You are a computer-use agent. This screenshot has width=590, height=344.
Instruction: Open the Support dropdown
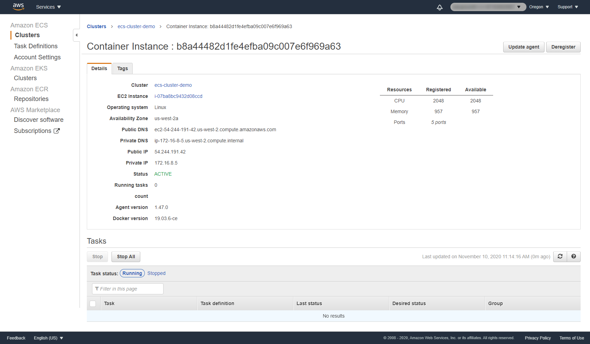tap(567, 7)
